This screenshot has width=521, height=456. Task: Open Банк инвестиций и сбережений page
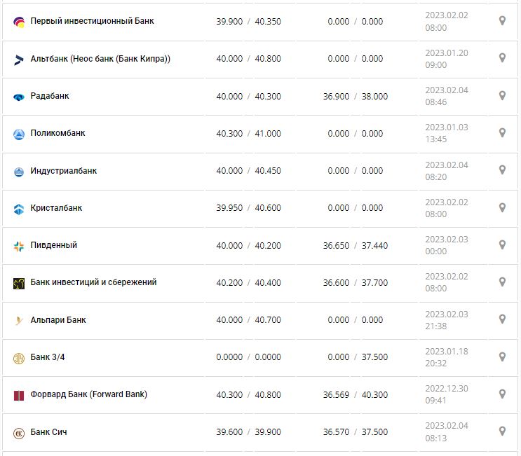point(93,282)
